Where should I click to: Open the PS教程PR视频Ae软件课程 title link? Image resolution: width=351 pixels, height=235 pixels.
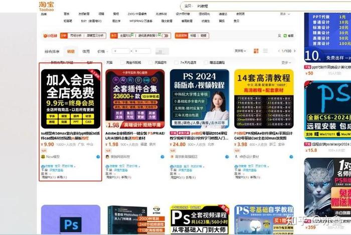point(263,135)
